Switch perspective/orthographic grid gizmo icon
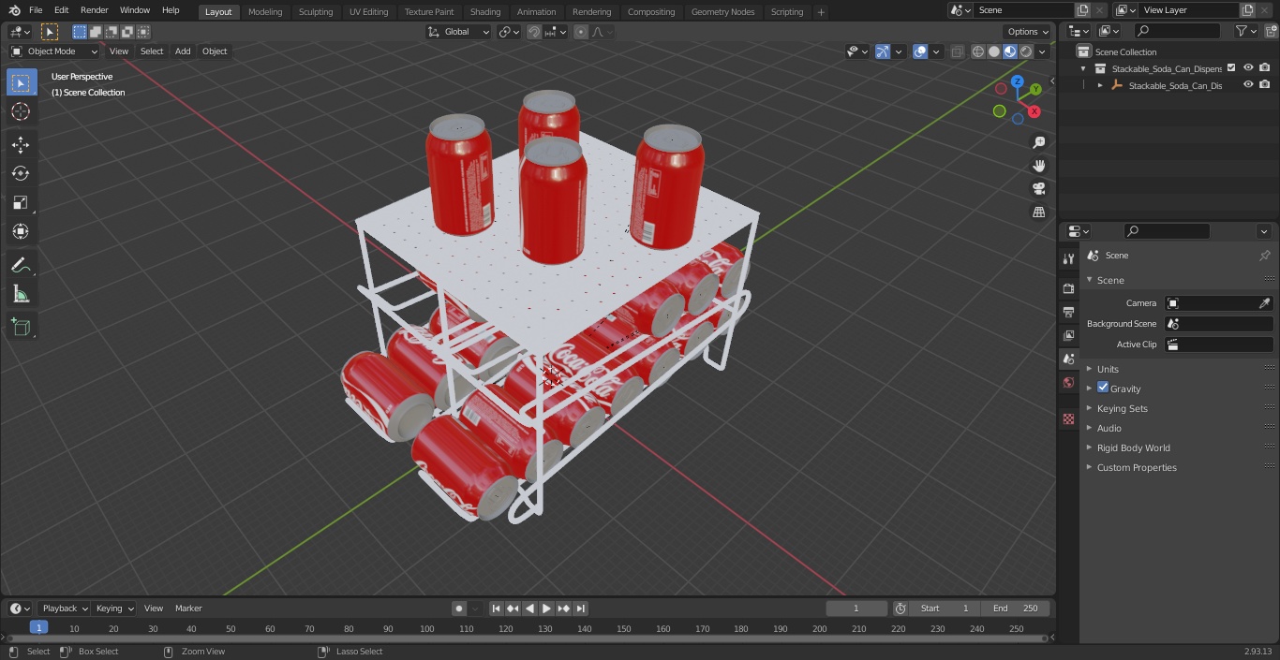The image size is (1280, 660). coord(1038,213)
